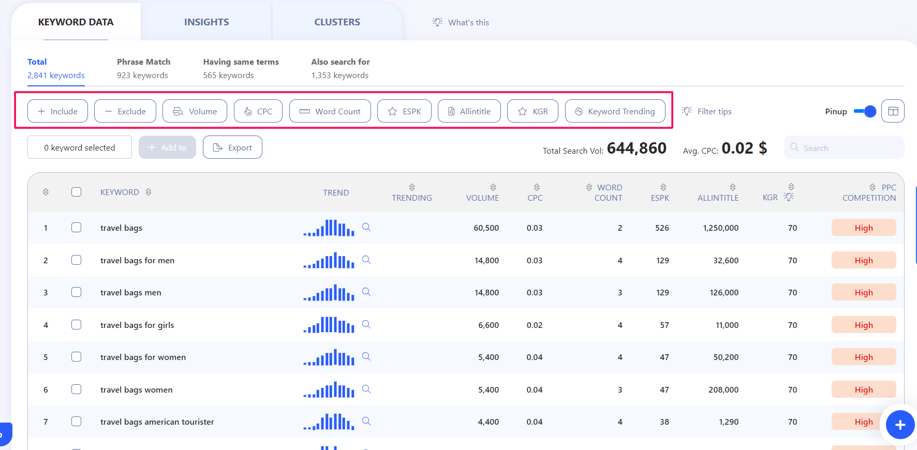Switch to the CLUSTERS tab
This screenshot has width=917, height=450.
[x=337, y=22]
